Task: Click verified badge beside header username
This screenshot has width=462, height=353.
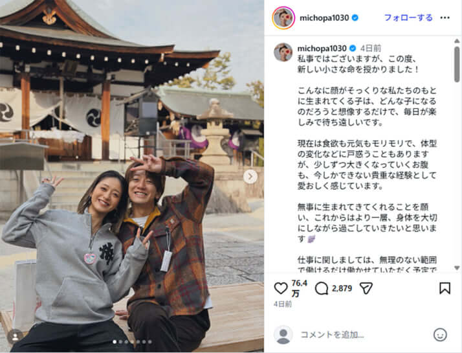Action: click(x=355, y=18)
